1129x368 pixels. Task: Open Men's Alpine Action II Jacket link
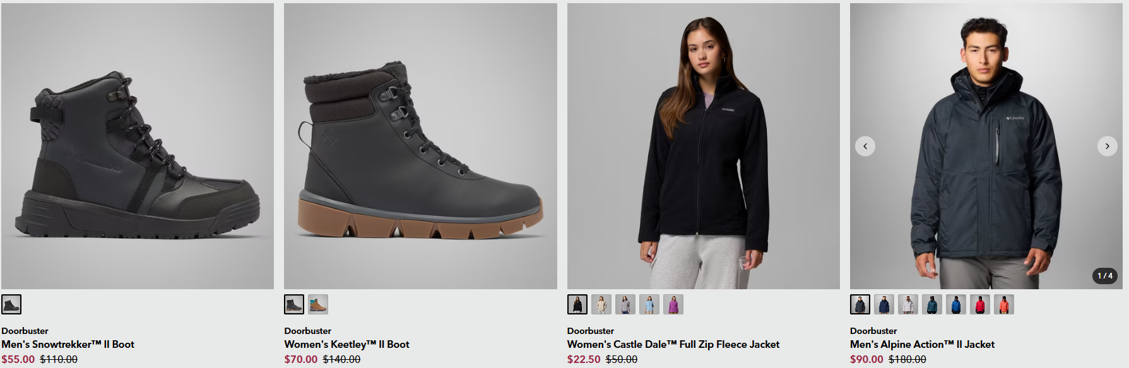(922, 344)
